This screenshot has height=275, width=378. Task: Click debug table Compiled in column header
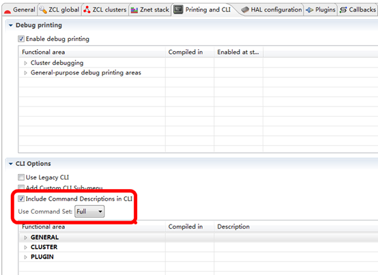click(190, 52)
